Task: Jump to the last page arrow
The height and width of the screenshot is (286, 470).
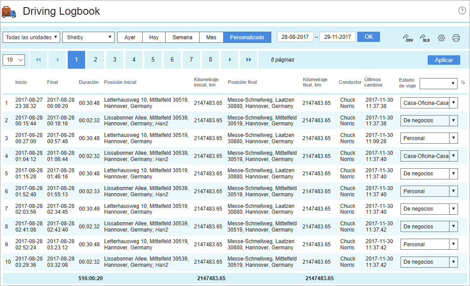Action: pos(249,60)
